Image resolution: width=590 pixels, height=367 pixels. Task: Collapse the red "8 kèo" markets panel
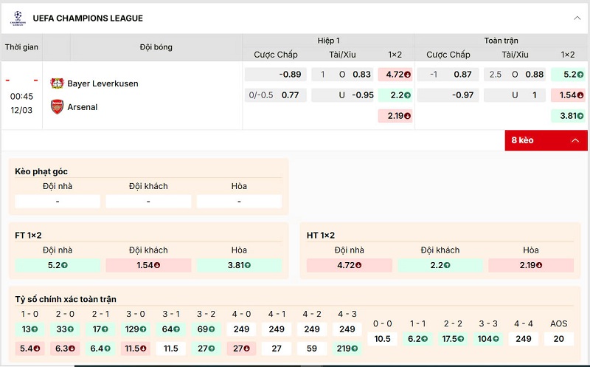pos(575,140)
